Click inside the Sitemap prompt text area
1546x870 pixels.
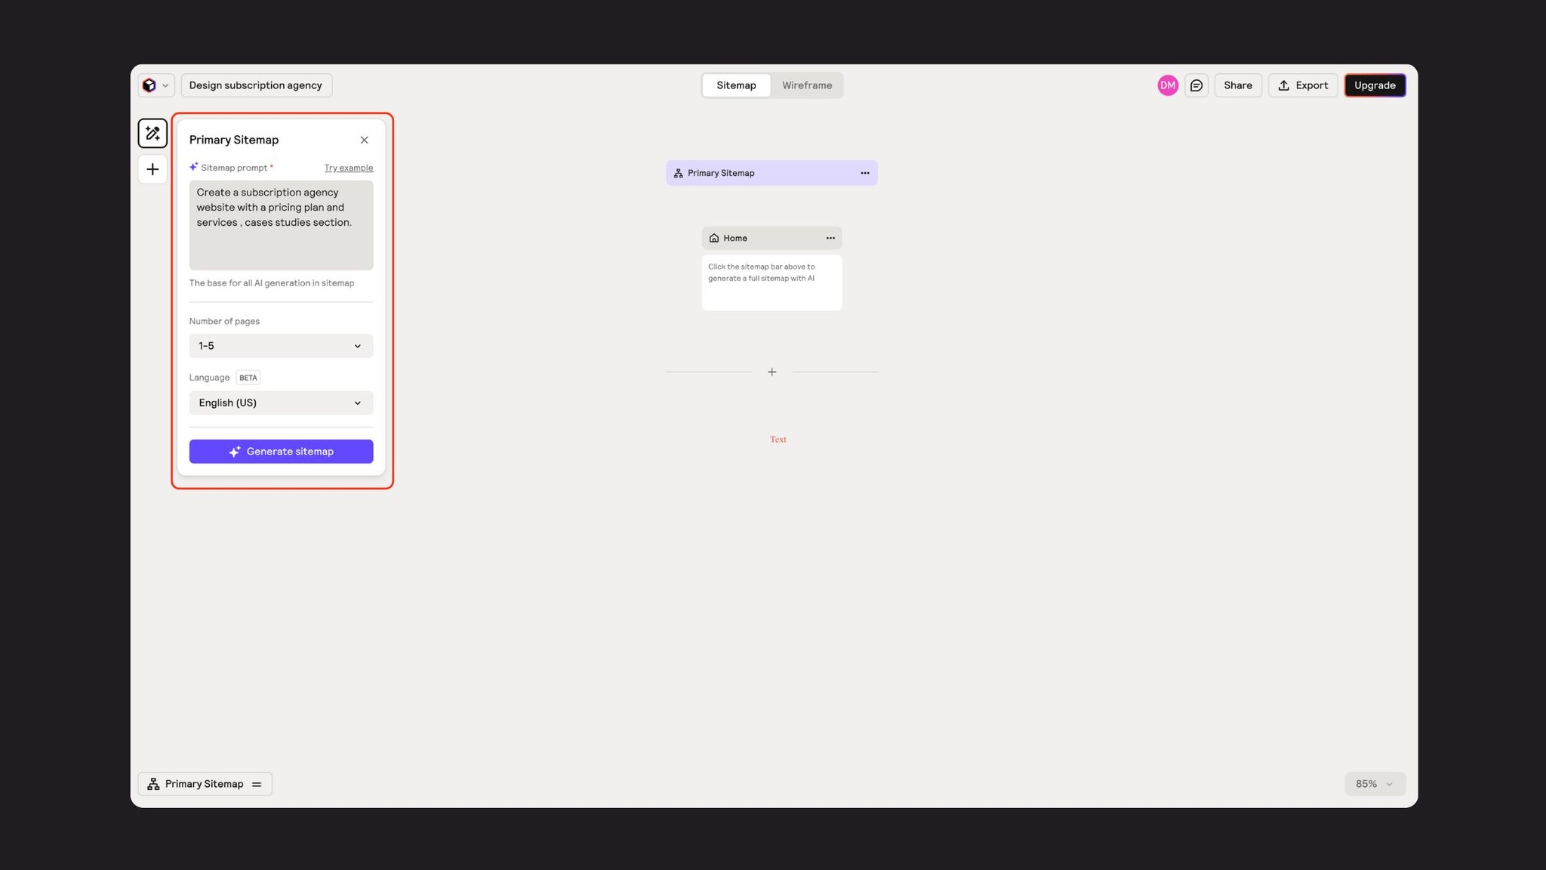pyautogui.click(x=280, y=224)
